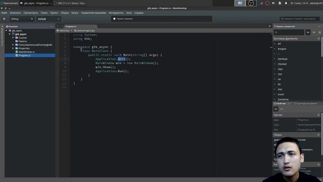Select the do snippet
This screenshot has height=182, width=323.
(279, 84)
